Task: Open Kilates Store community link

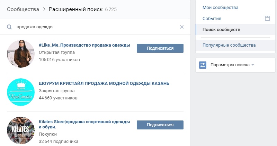Action: pos(84,124)
